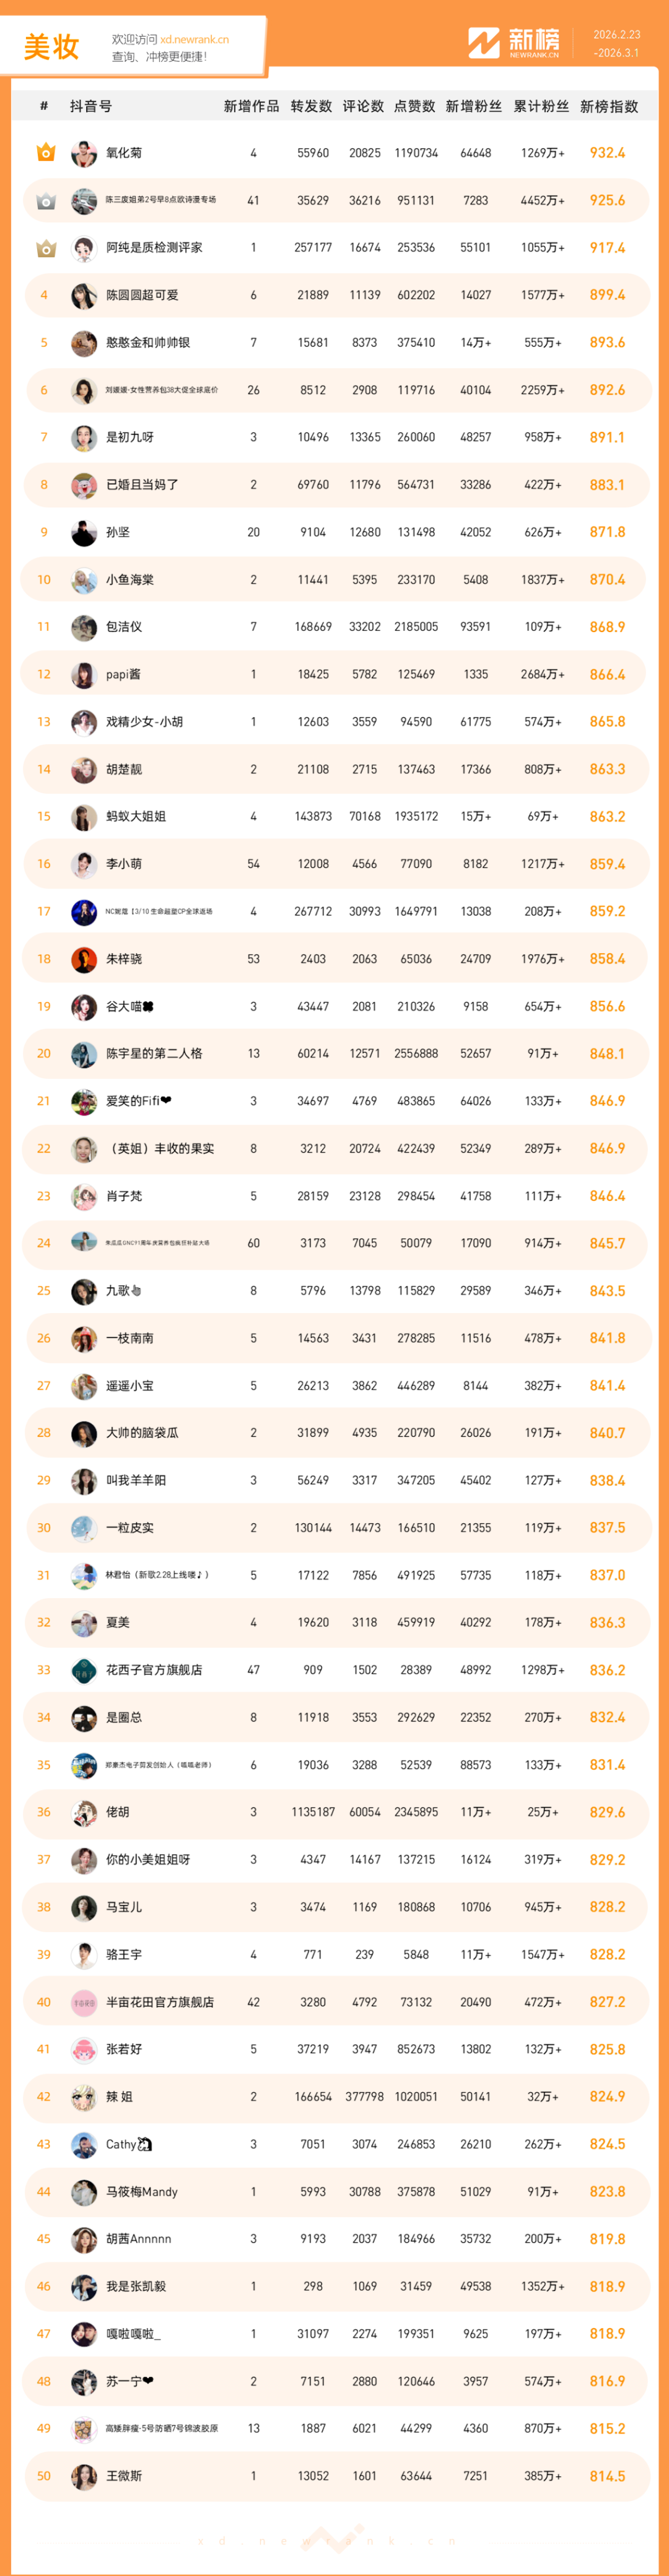Open the xd.newrank.cn link
669x2576 pixels.
click(x=194, y=40)
